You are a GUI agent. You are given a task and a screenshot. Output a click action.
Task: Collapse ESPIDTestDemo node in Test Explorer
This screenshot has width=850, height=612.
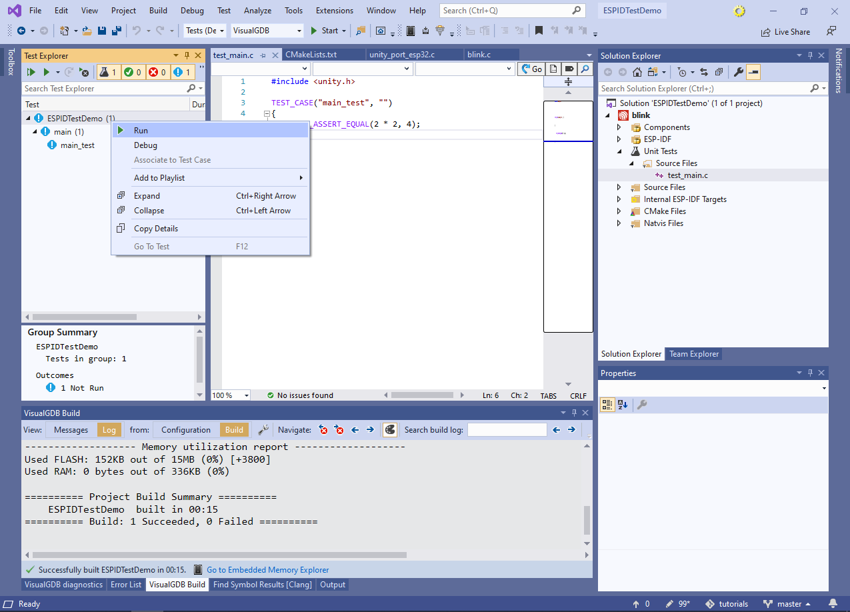tap(29, 119)
